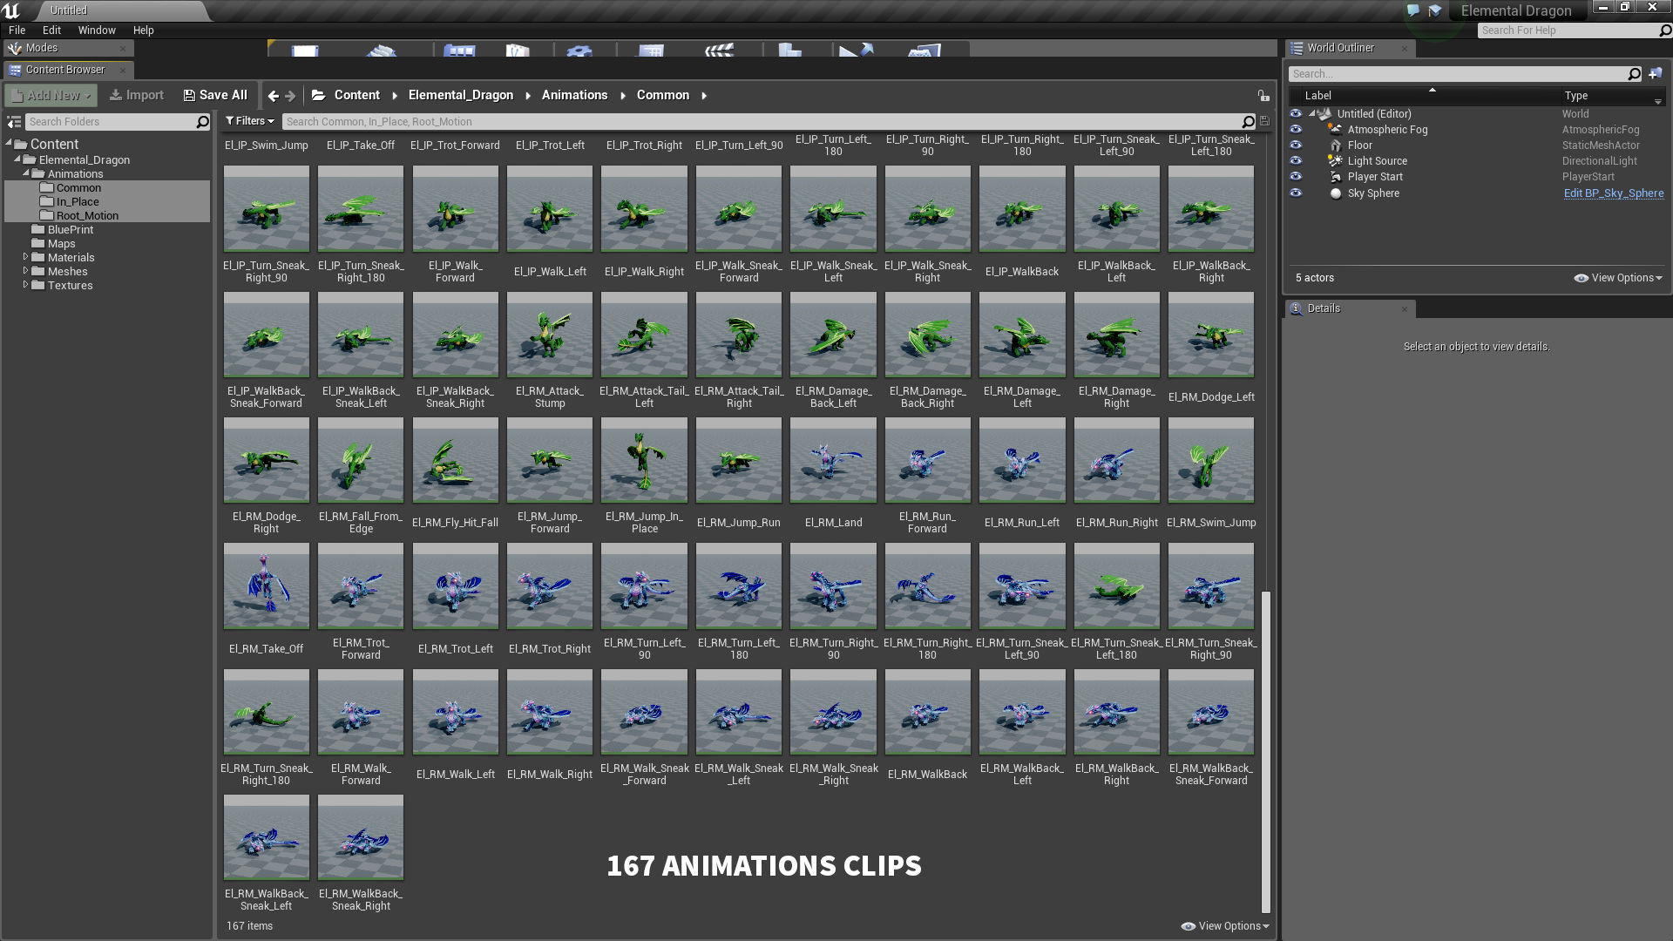This screenshot has width=1673, height=941.
Task: Open the Edit BP_Sky_Sphere link
Action: [x=1613, y=193]
